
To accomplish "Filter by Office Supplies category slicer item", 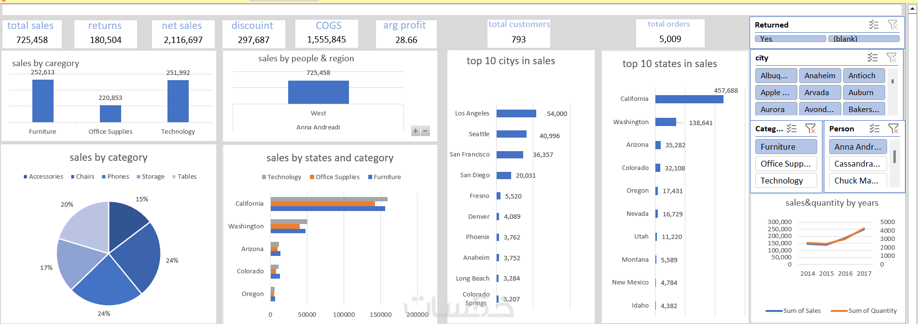I will tap(786, 164).
